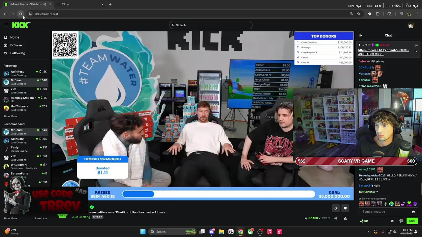Click the green heart emote above message box

coord(409,204)
